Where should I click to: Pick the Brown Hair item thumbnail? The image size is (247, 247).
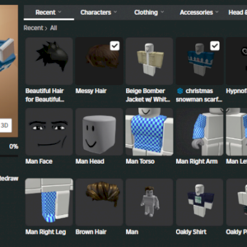[99, 202]
